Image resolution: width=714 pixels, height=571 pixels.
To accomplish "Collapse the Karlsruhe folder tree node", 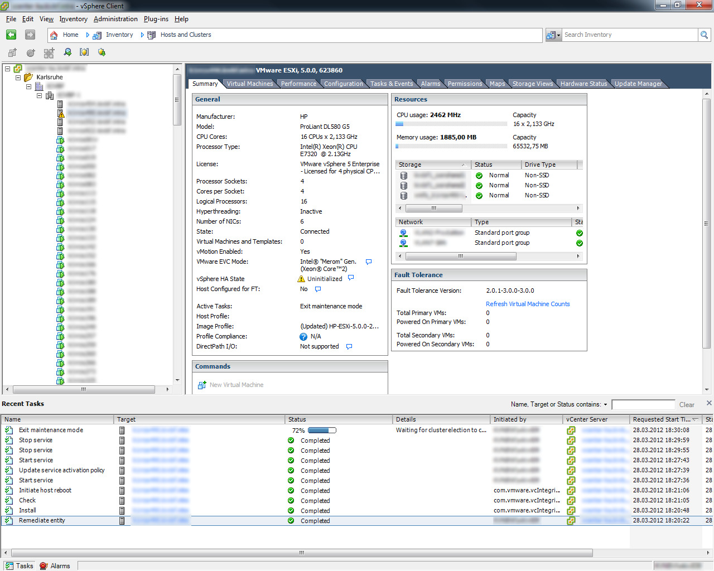I will (18, 78).
